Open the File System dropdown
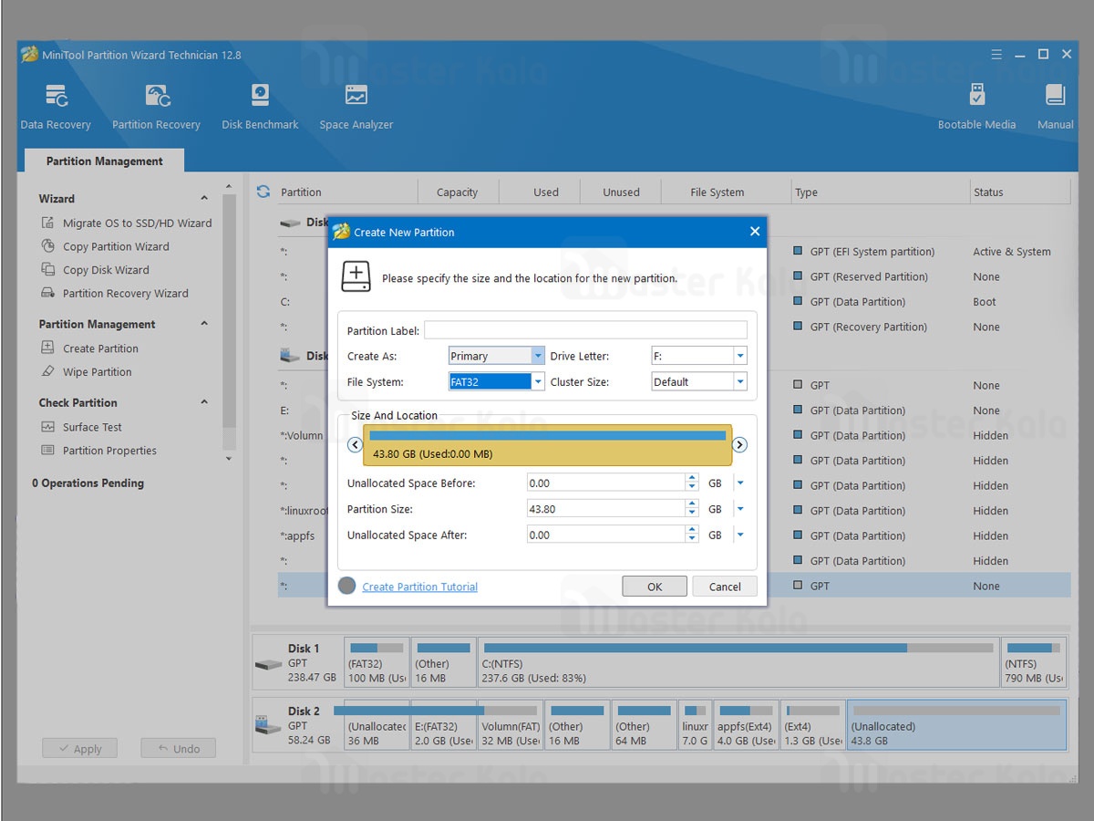Screen dimensions: 1094x821 (538, 381)
